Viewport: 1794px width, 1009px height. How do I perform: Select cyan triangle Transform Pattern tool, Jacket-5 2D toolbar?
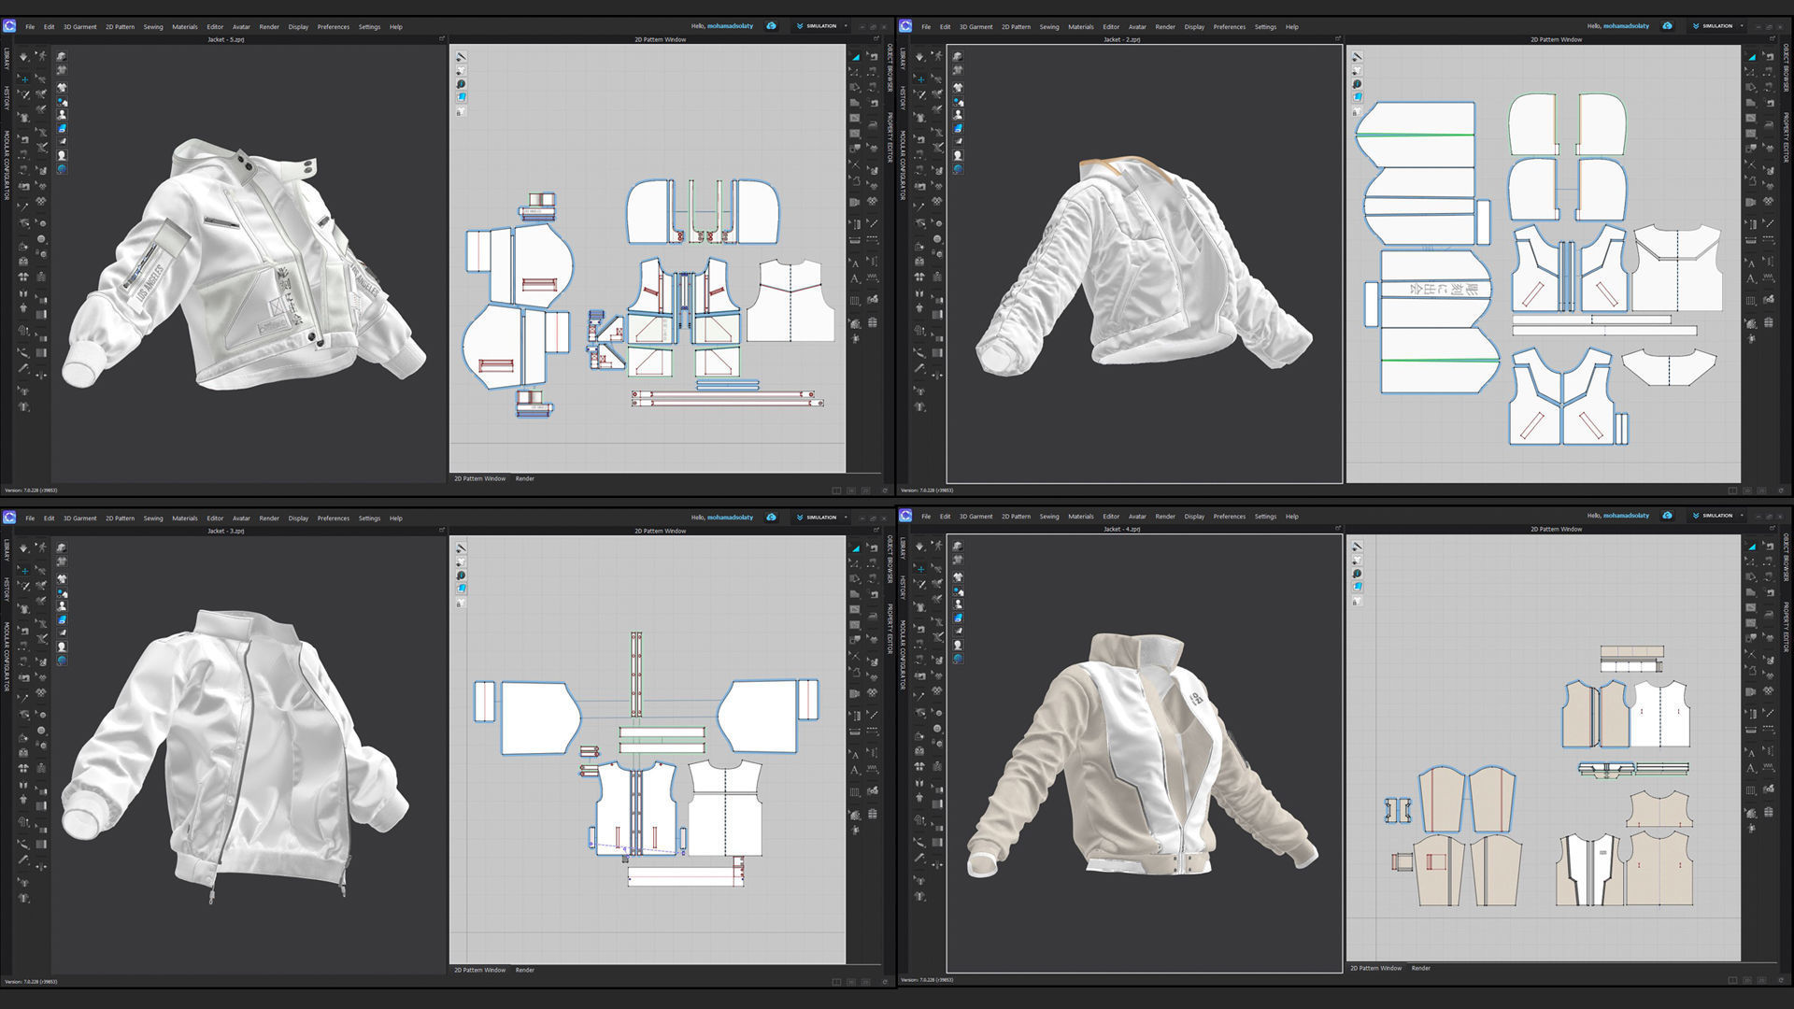point(855,57)
